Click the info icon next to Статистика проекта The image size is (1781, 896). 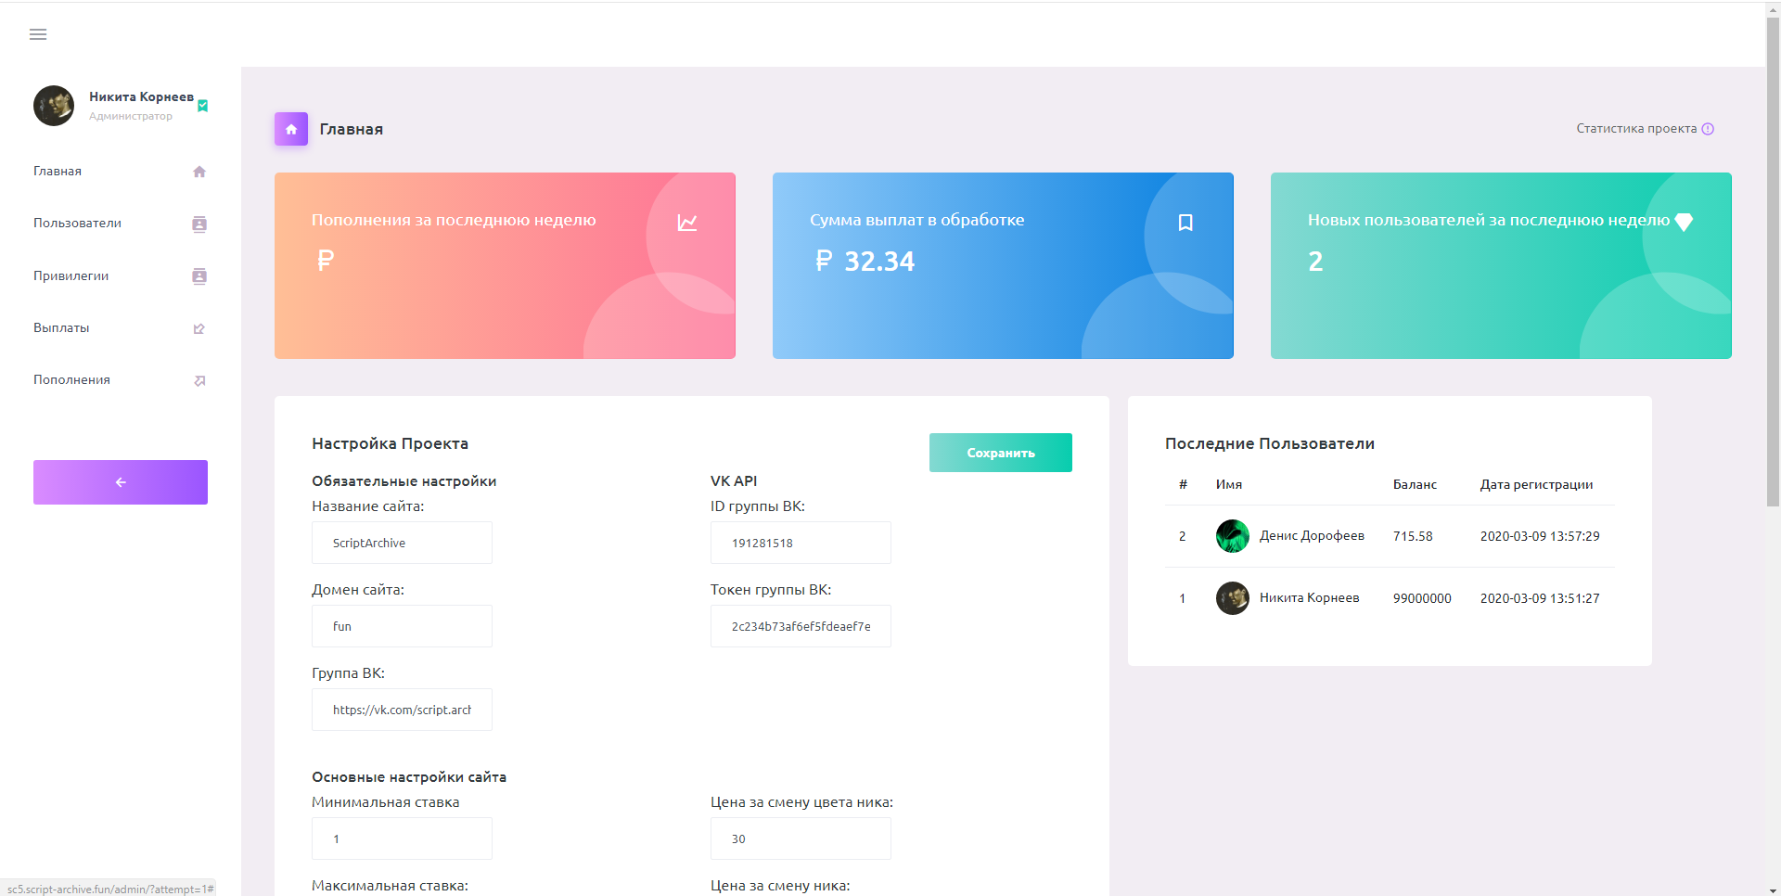[1708, 129]
